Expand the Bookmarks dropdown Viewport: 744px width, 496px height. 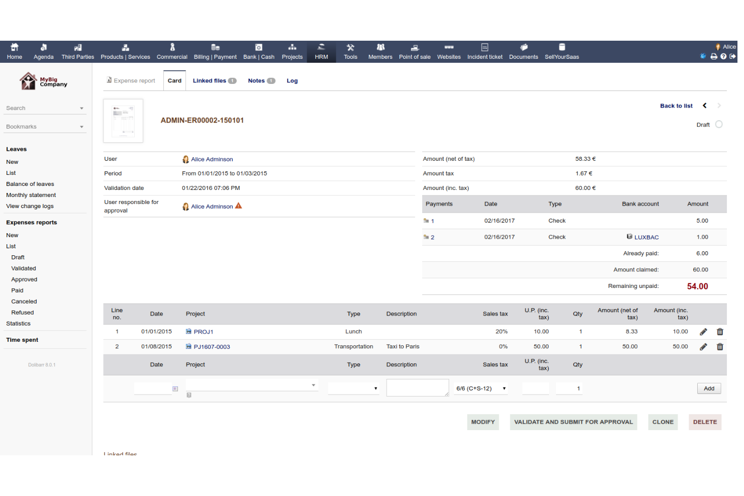(x=81, y=127)
